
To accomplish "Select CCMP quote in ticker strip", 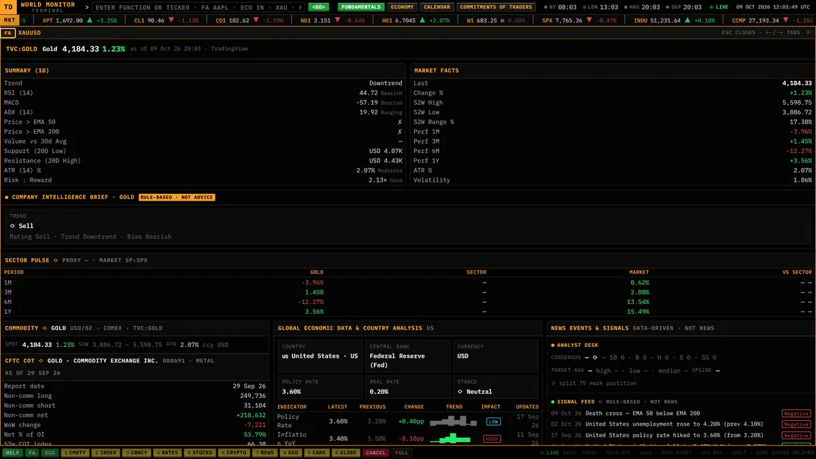I will click(773, 20).
